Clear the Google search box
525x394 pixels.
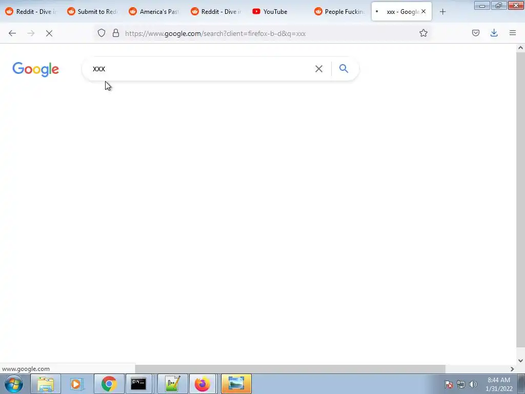319,69
